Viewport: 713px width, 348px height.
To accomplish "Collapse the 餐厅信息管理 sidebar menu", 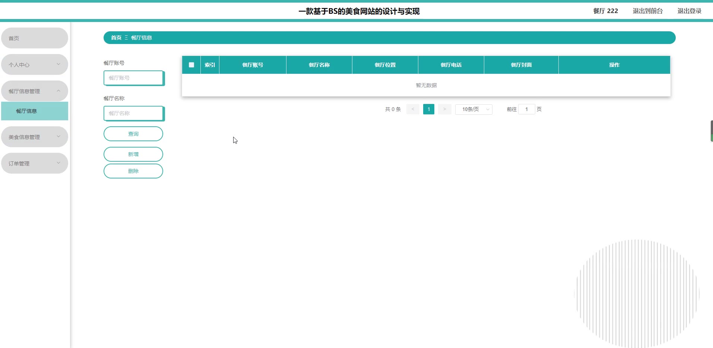I will [35, 91].
